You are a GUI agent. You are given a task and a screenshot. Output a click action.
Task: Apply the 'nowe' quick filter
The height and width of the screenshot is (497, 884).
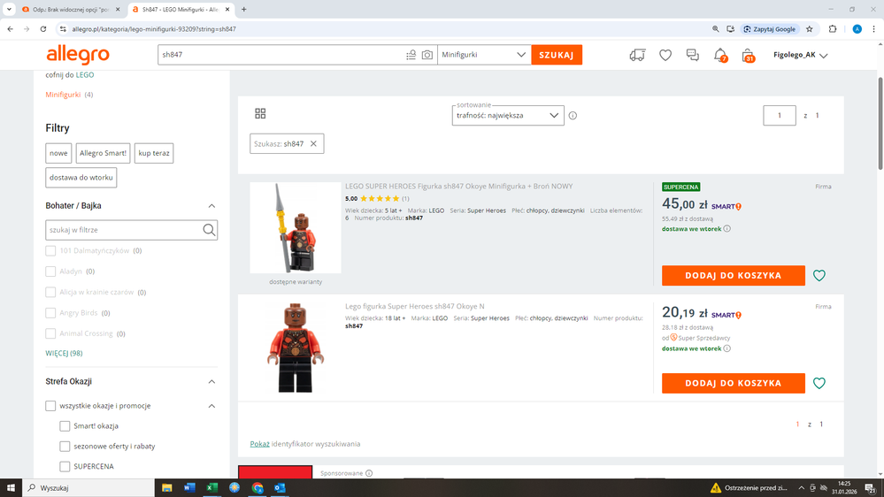click(58, 153)
